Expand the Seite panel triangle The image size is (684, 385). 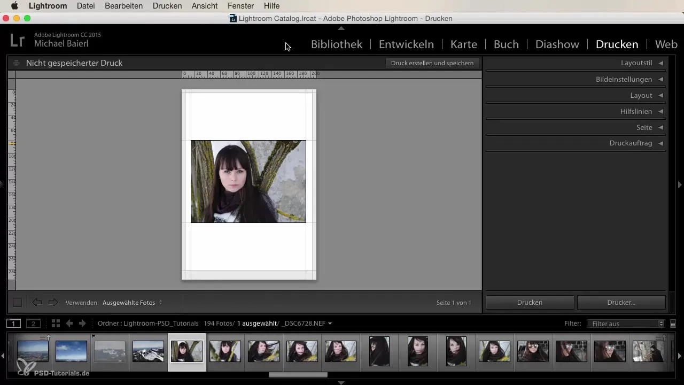pyautogui.click(x=661, y=127)
